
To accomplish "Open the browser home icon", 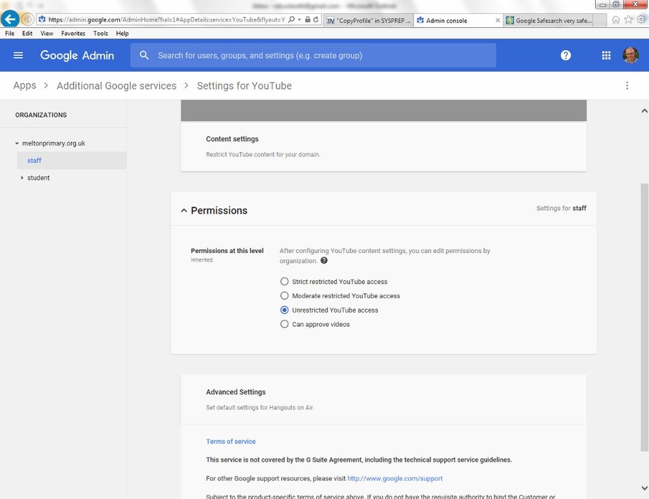I will tap(616, 19).
